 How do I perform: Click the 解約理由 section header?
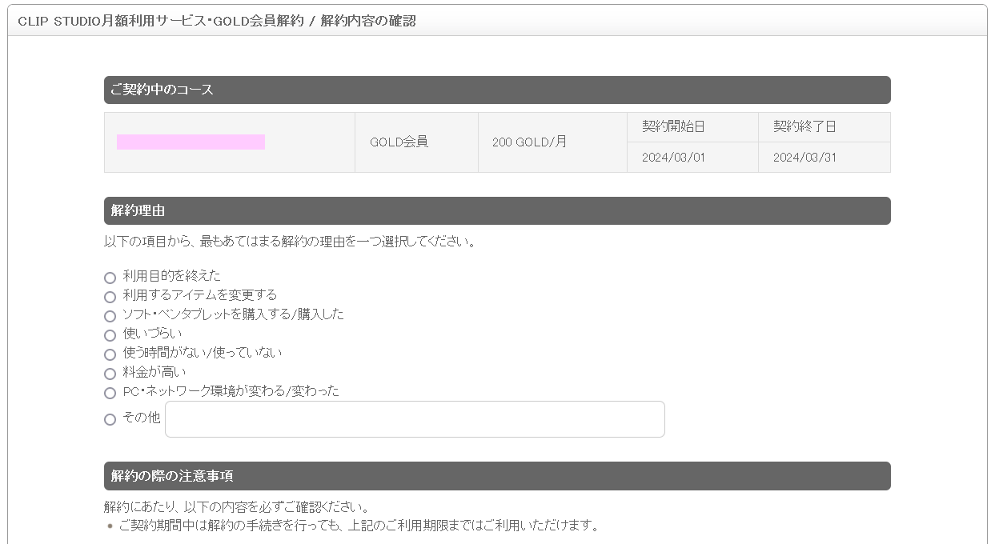(497, 210)
